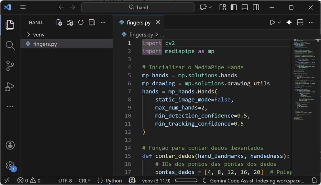Open Gemini sparkle icon in editor toolbar
Image resolution: width=321 pixels, height=185 pixels.
[x=289, y=22]
